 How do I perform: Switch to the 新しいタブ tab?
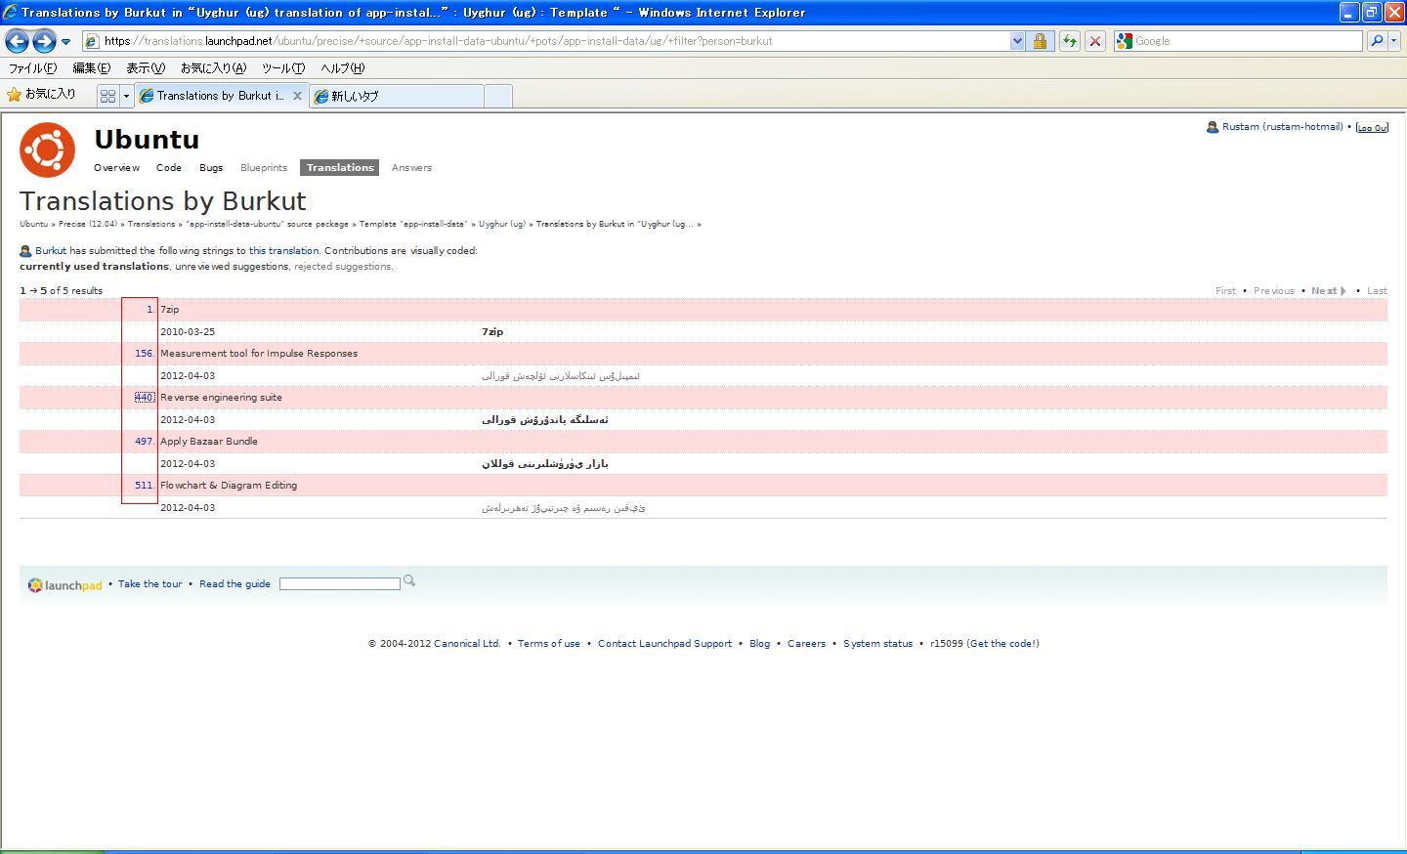(396, 96)
